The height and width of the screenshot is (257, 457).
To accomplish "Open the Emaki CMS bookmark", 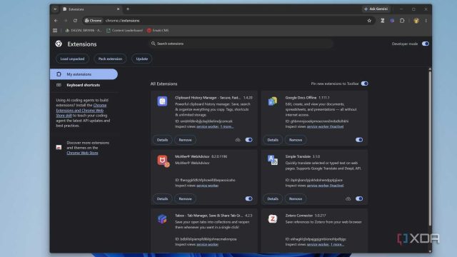I will (x=158, y=30).
